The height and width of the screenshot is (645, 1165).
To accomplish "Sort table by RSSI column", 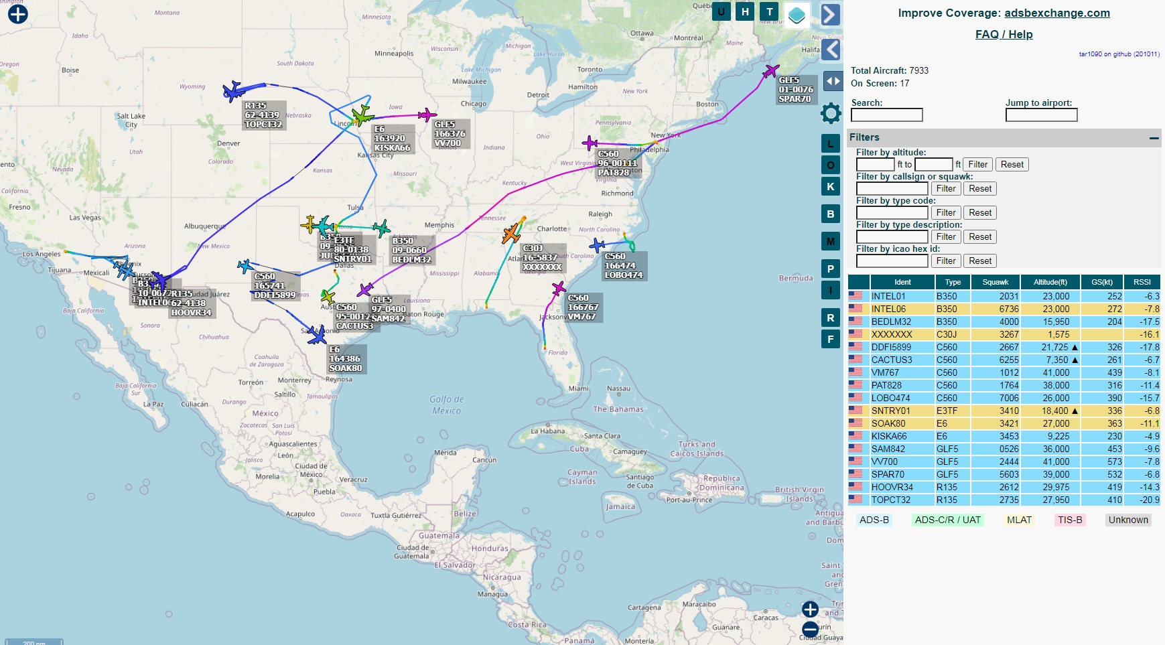I will point(1142,282).
